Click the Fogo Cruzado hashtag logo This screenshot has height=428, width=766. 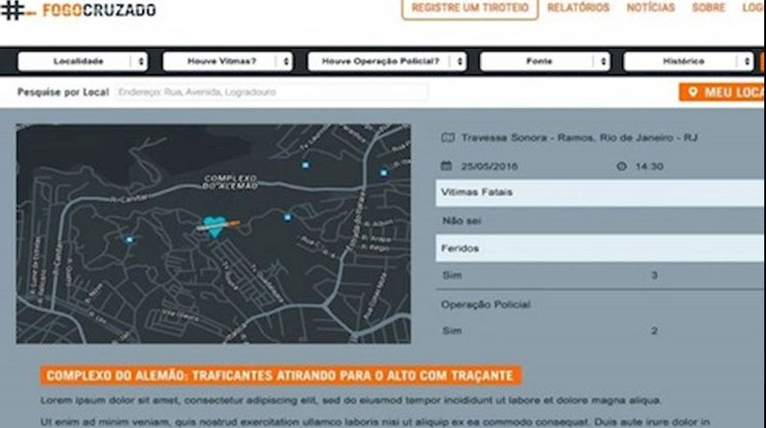(13, 10)
